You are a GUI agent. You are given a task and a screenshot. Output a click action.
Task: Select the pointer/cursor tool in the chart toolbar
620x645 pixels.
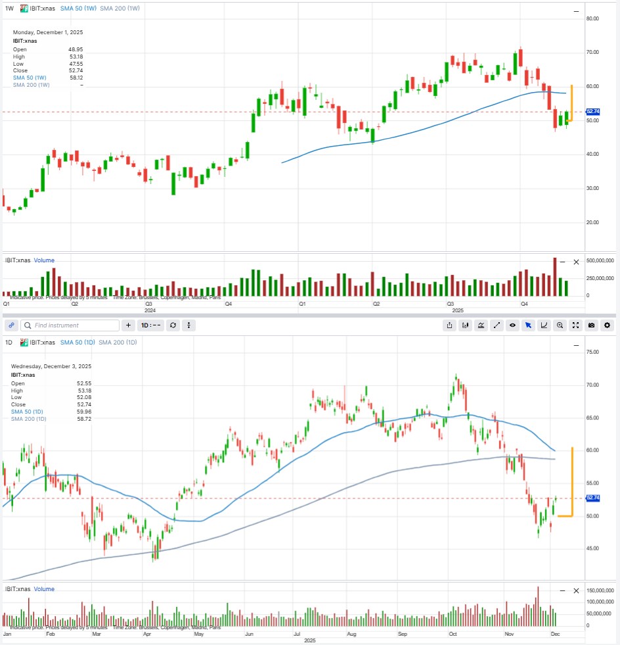pos(528,325)
